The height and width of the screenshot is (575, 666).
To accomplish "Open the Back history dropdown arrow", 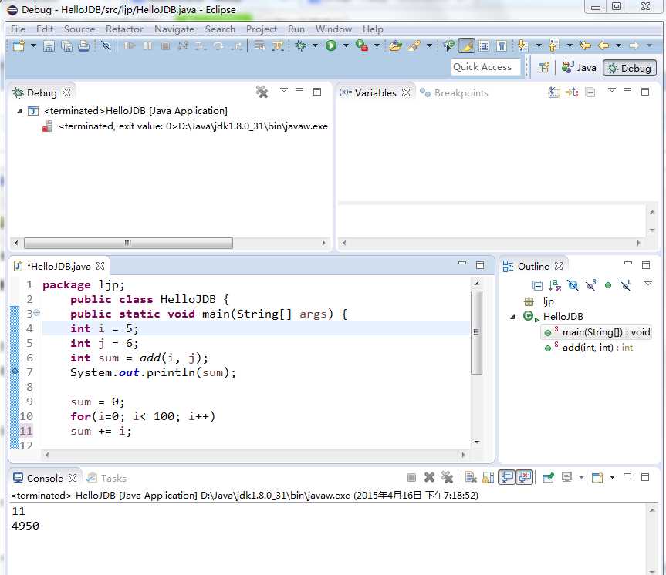I will (618, 45).
